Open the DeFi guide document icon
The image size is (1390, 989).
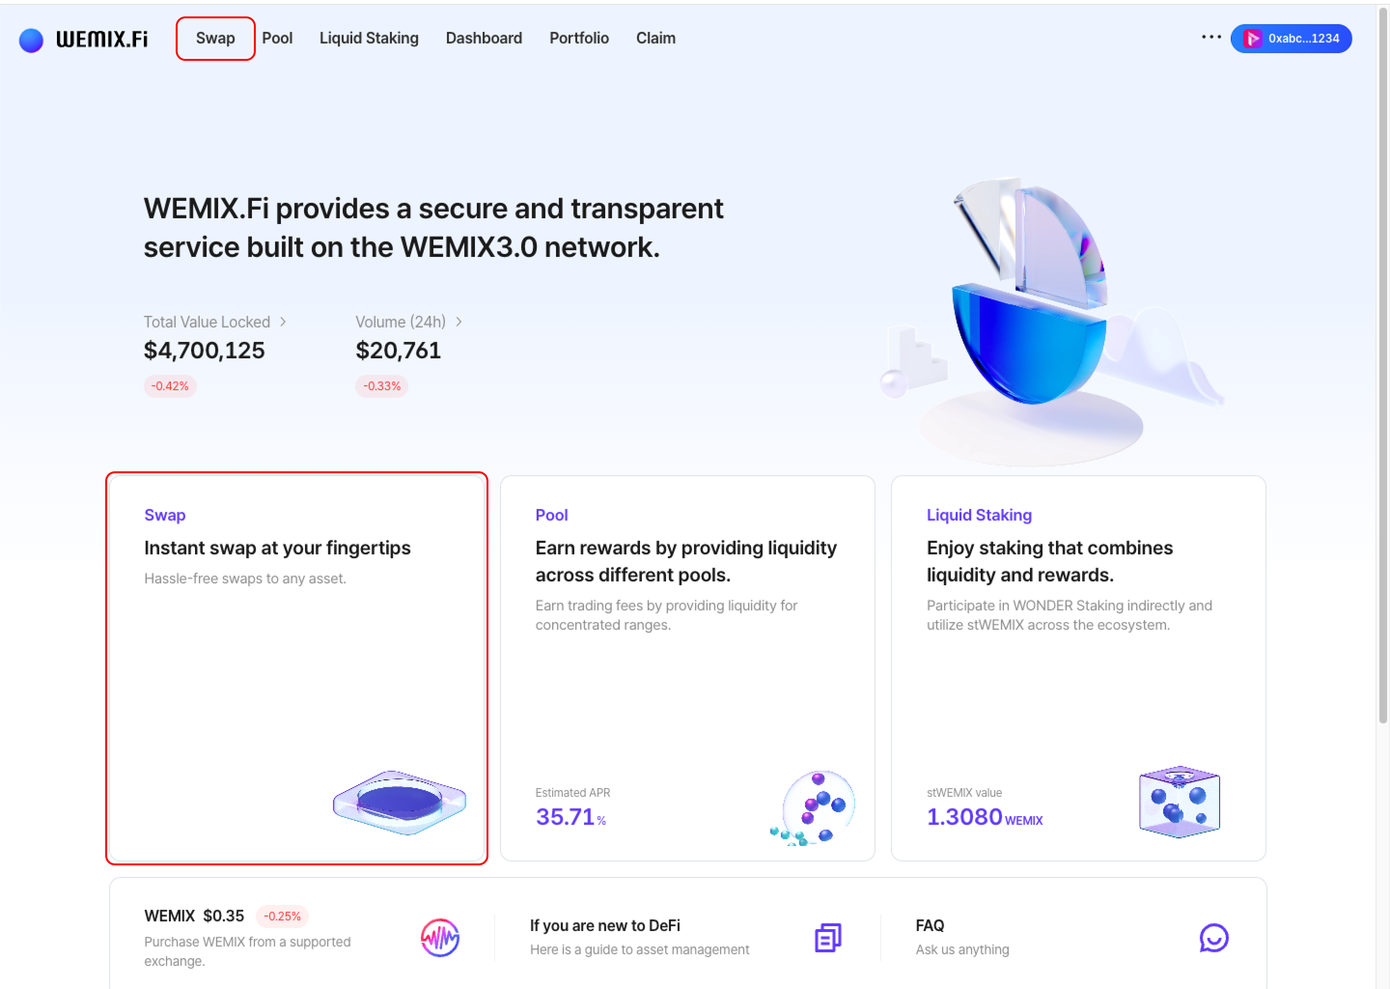coord(828,937)
